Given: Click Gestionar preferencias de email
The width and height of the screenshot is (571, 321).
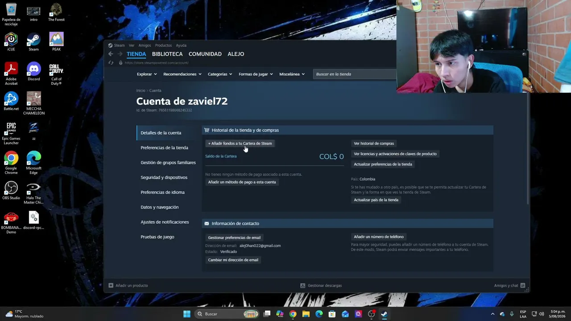Looking at the screenshot, I should (x=234, y=238).
